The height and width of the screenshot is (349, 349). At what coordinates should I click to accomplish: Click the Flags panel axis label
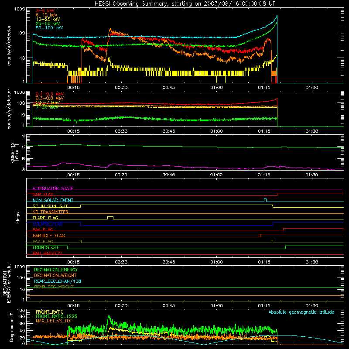[x=17, y=218]
